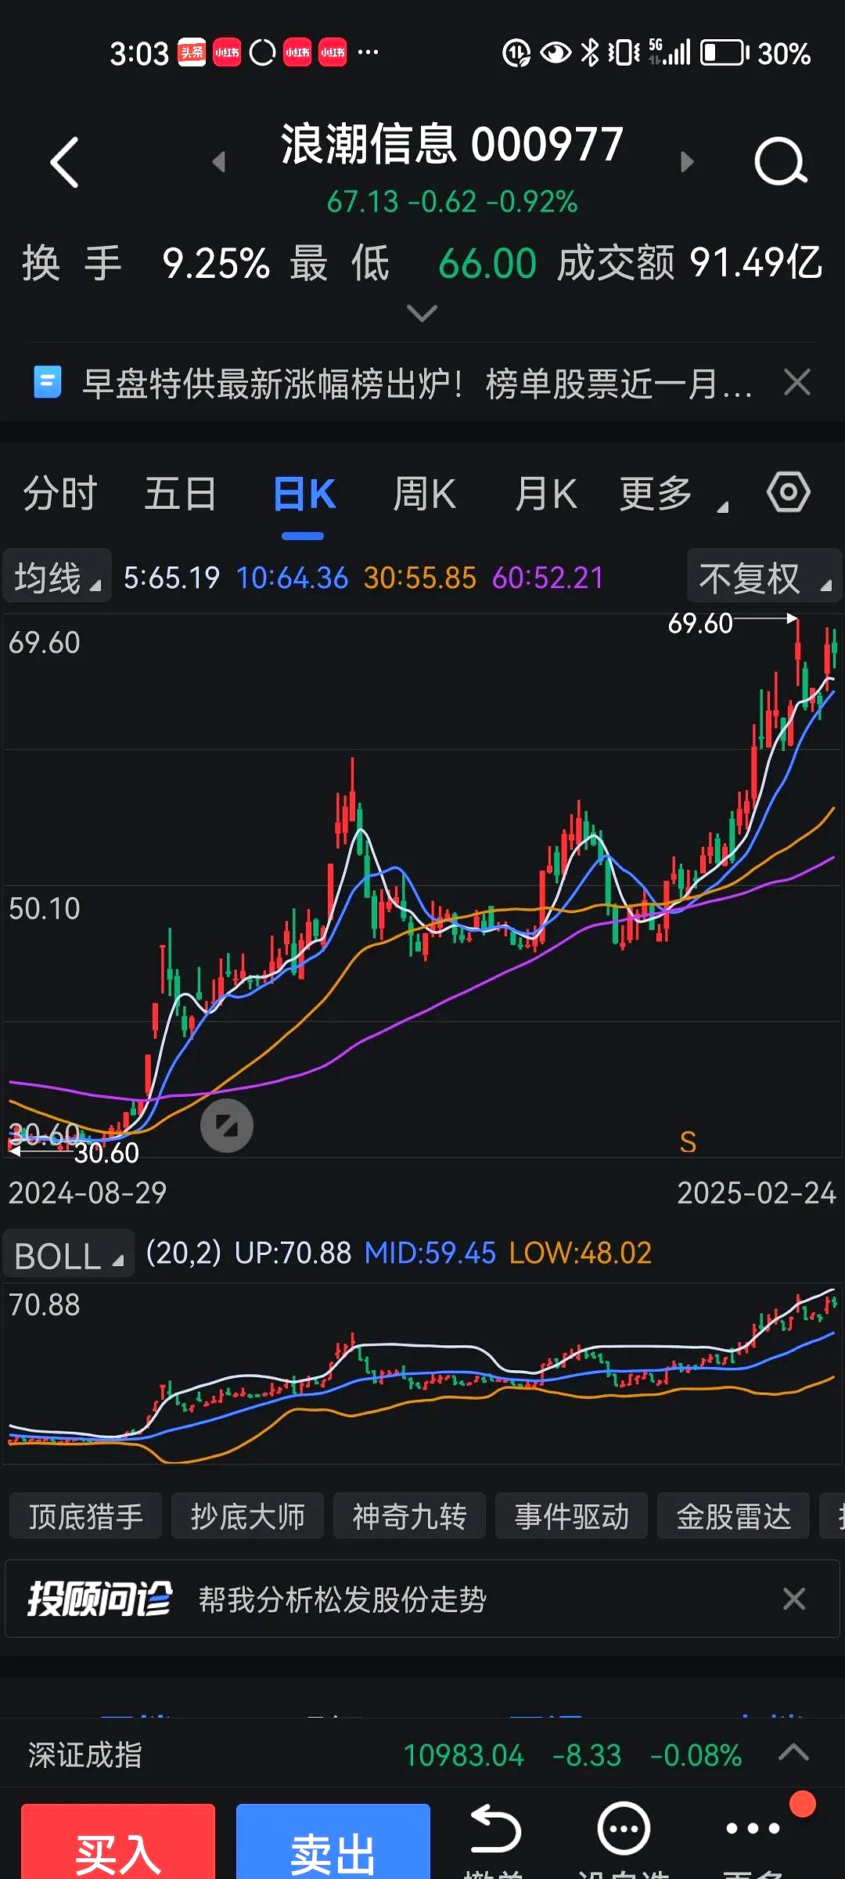Tap the 2024-08-29 start date label

click(88, 1193)
